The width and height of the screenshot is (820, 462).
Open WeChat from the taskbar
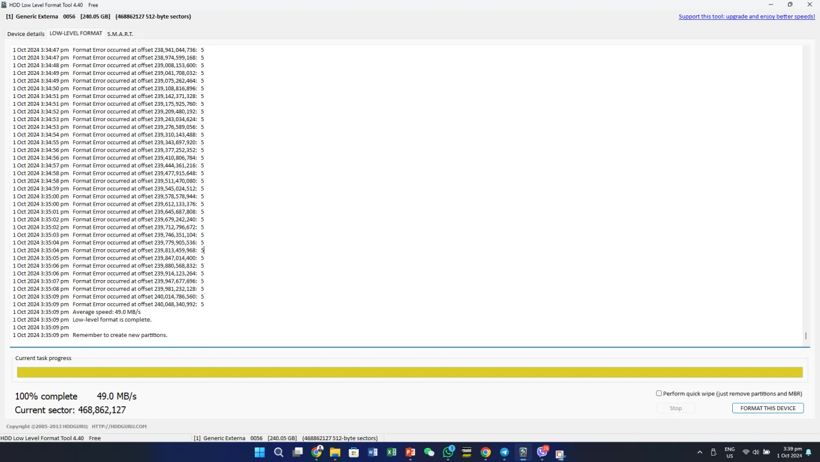429,452
